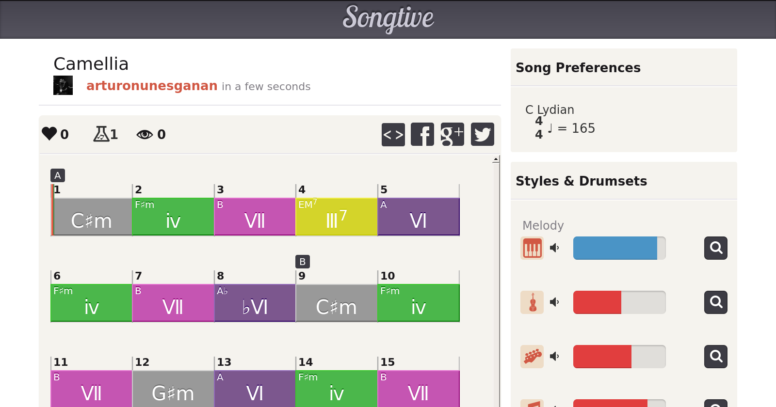Click the embed code icon

(393, 134)
